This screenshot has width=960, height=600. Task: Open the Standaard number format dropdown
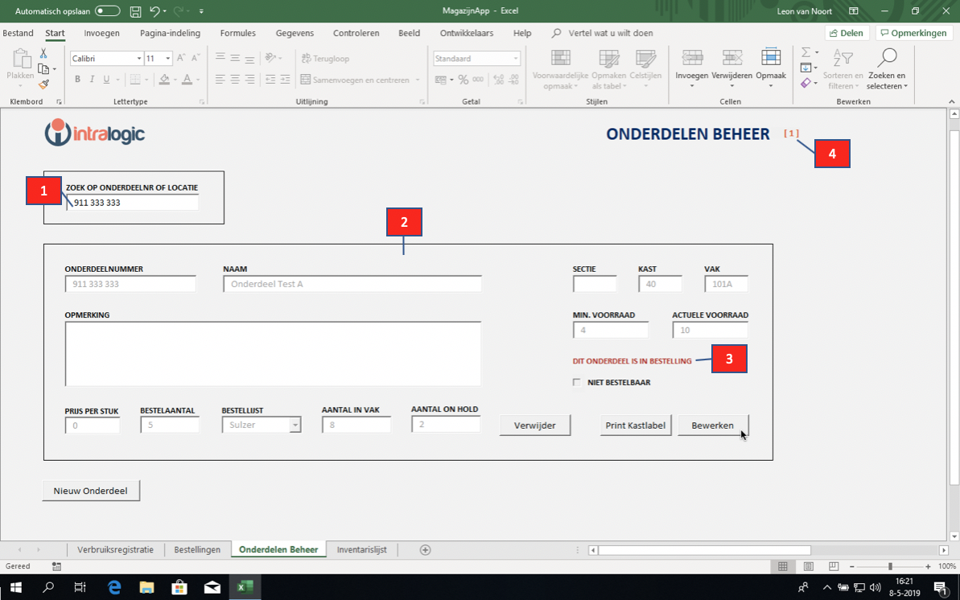515,59
